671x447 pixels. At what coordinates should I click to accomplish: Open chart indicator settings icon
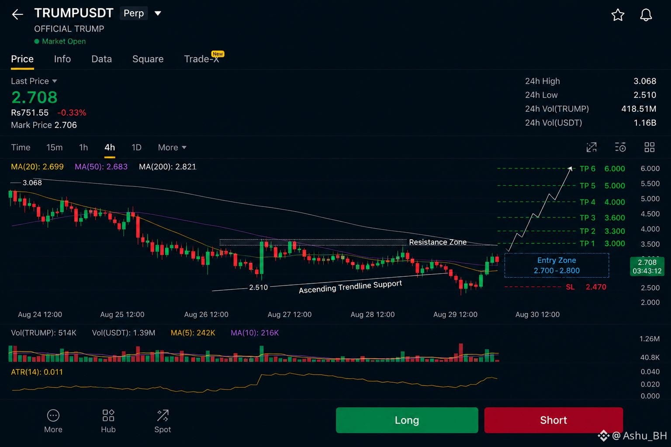[x=620, y=147]
